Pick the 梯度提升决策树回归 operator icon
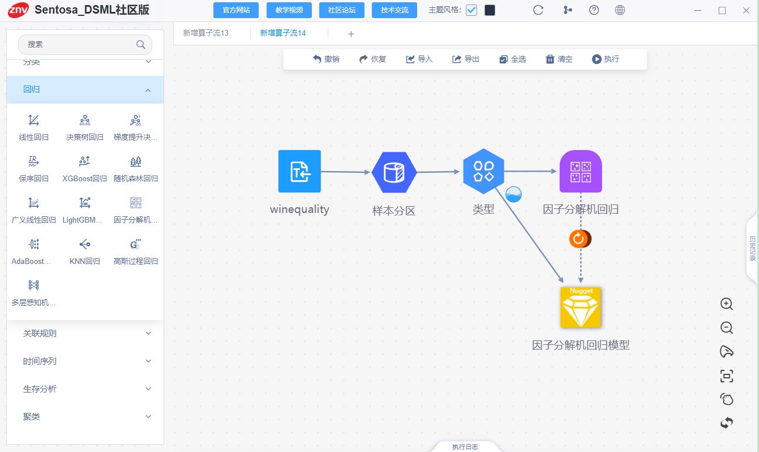The width and height of the screenshot is (759, 452). pyautogui.click(x=136, y=120)
